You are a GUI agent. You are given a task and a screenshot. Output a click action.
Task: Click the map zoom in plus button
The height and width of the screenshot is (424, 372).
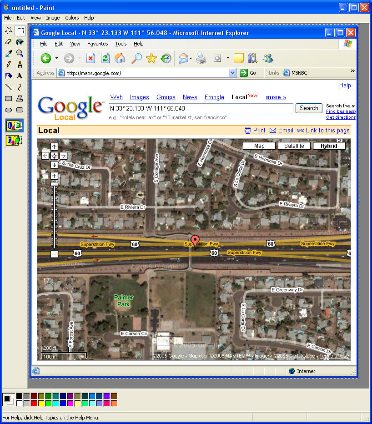click(54, 176)
